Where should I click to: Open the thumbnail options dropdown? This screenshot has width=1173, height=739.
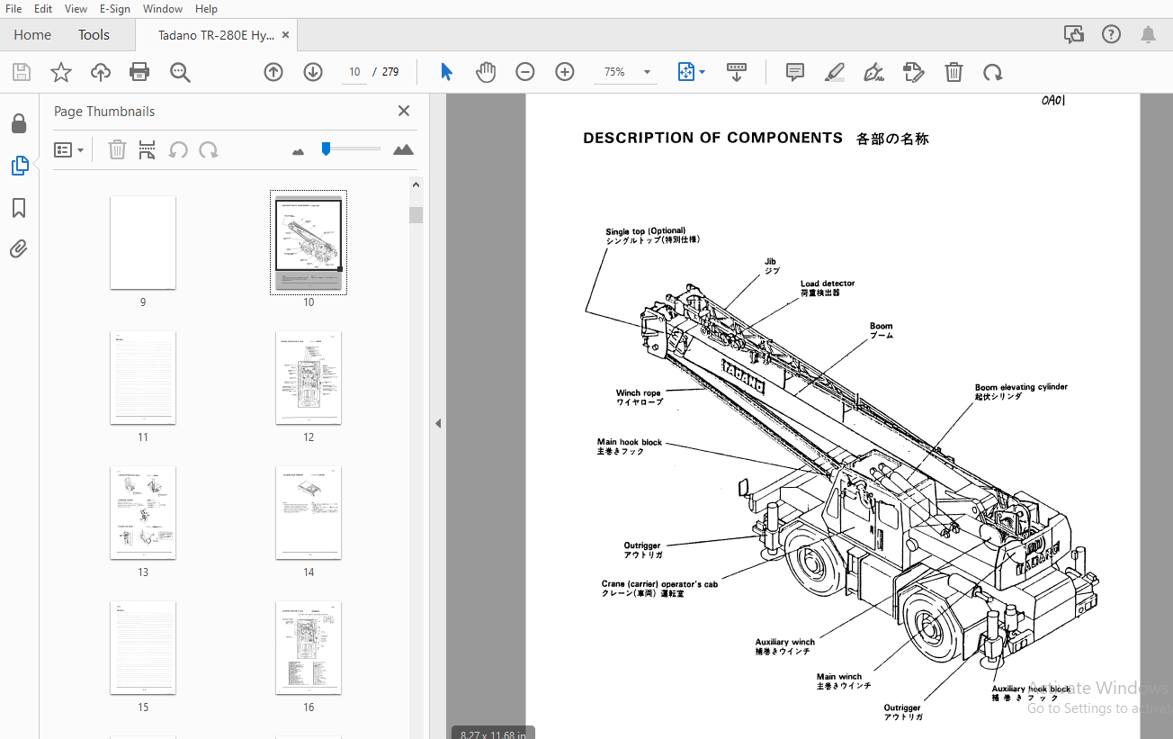[x=69, y=150]
